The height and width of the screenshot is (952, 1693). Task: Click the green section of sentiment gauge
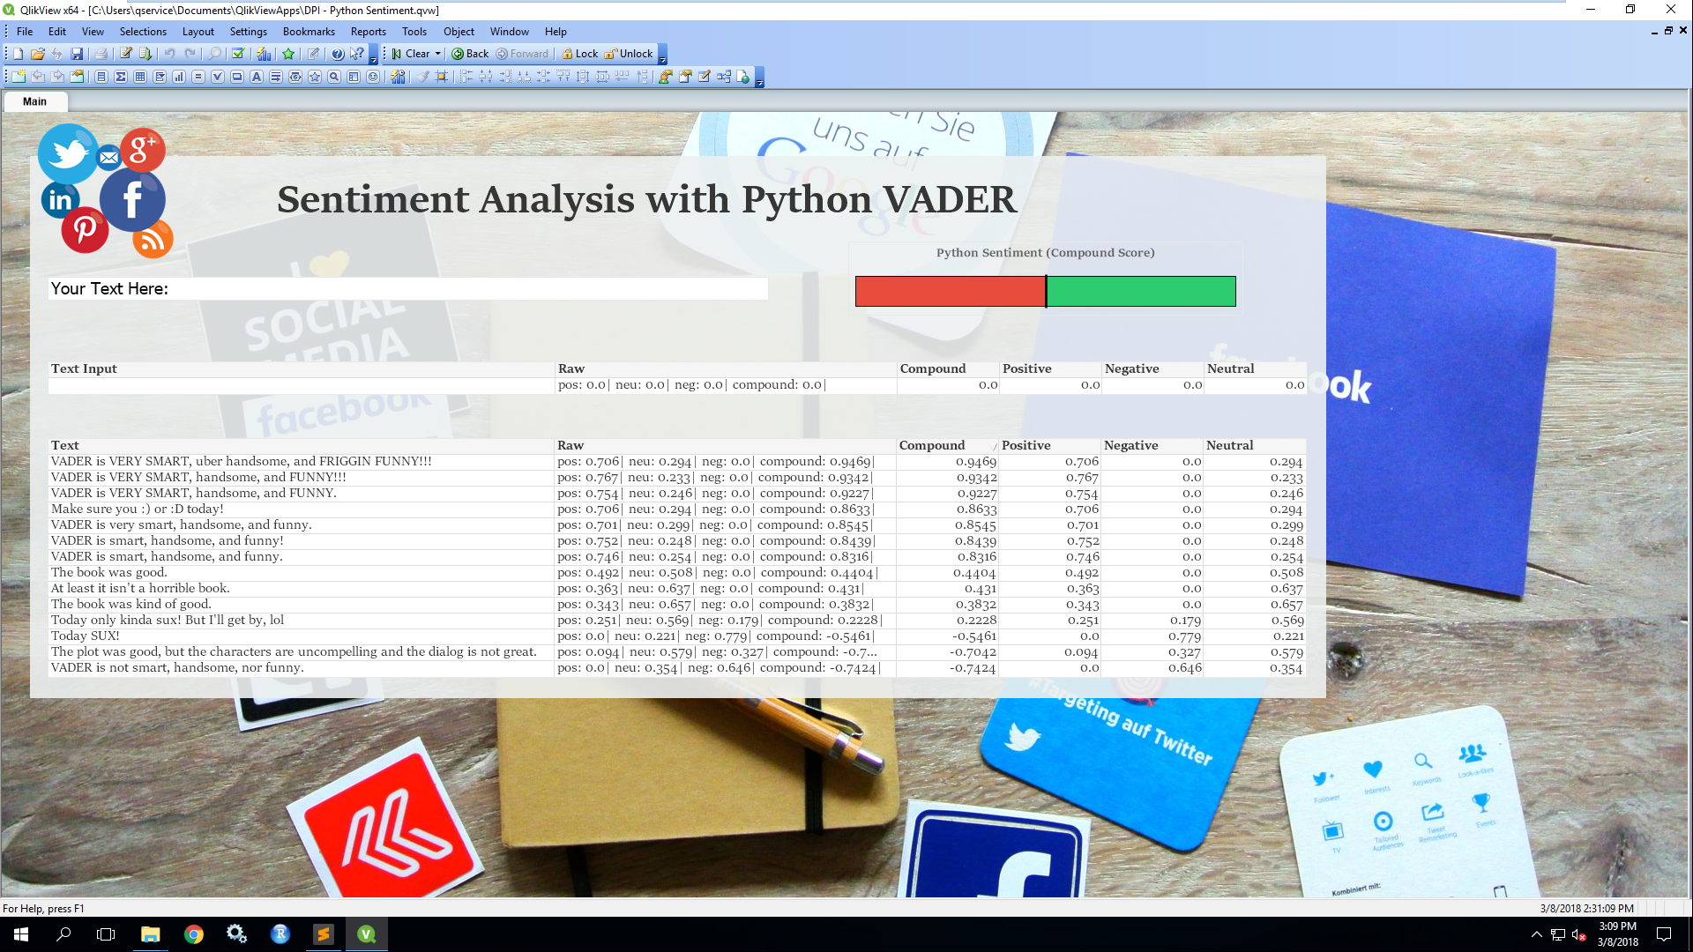[x=1141, y=291]
